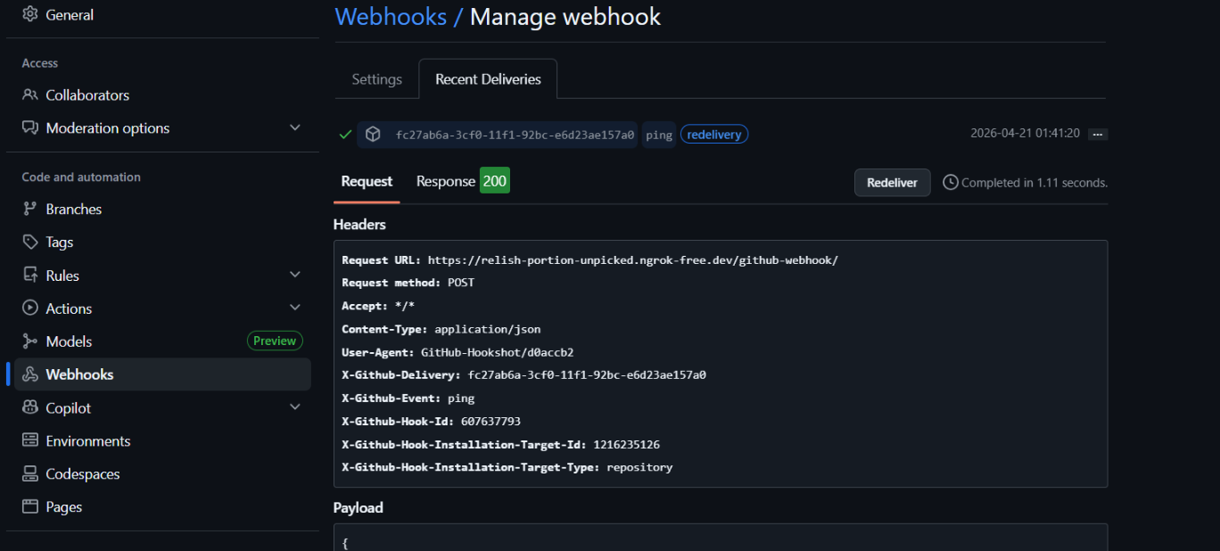This screenshot has width=1220, height=551.
Task: Click the Branches git-branch icon
Action: 30,210
